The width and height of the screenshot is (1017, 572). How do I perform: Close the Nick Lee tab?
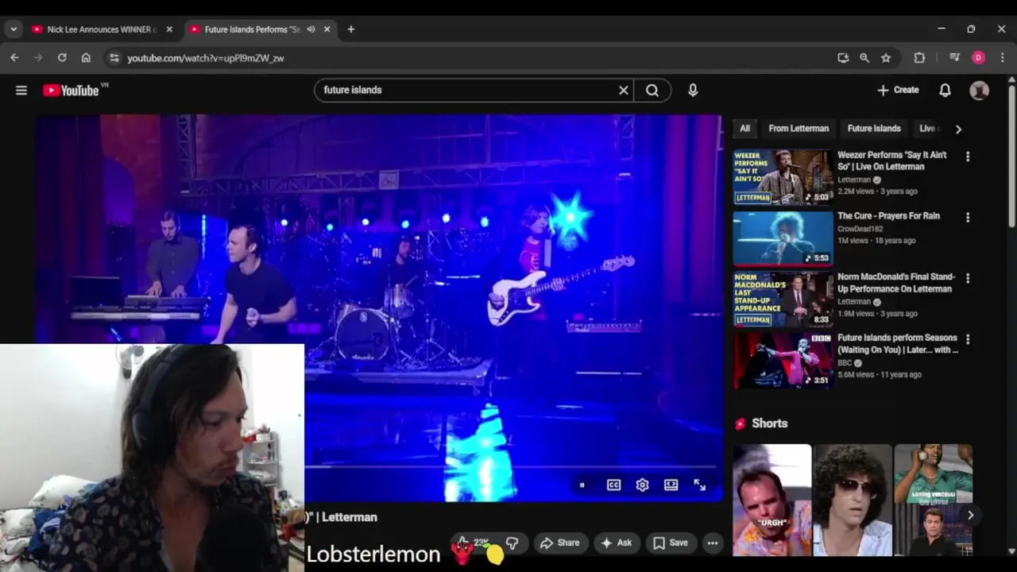169,29
